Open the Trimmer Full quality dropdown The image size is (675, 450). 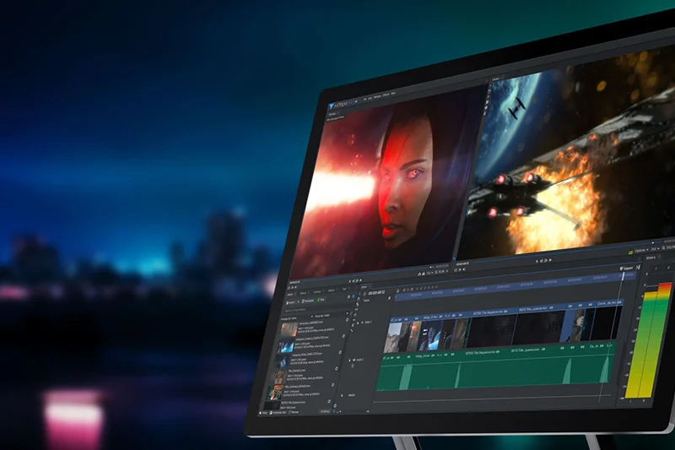pyautogui.click(x=430, y=273)
